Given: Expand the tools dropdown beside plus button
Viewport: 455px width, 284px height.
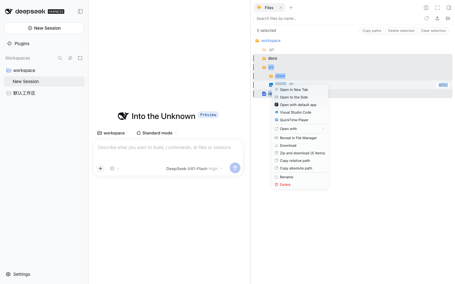Looking at the screenshot, I should [x=115, y=169].
